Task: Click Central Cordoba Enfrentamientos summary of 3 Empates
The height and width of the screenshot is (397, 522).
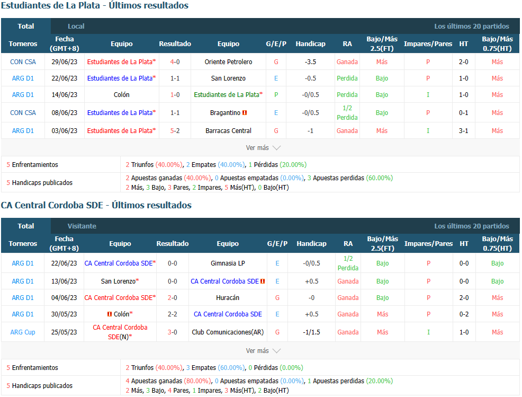Action: coord(215,368)
